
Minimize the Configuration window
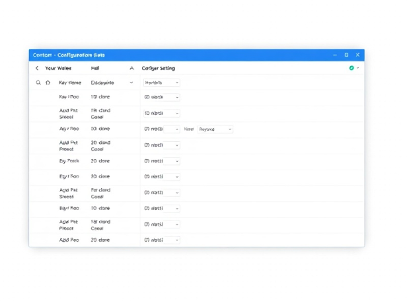335,55
